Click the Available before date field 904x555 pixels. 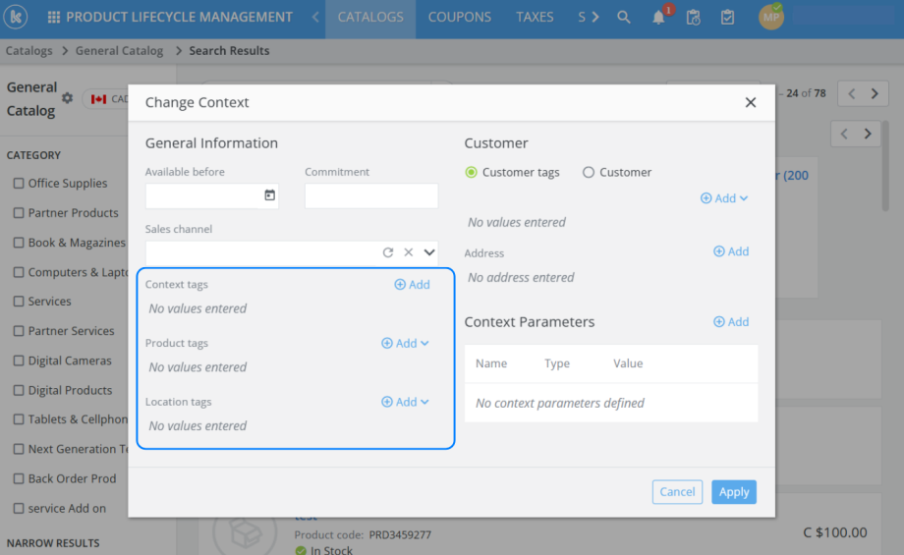click(x=212, y=195)
